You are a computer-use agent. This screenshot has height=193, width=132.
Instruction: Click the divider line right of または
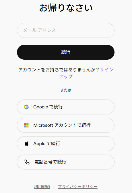tap(95, 90)
